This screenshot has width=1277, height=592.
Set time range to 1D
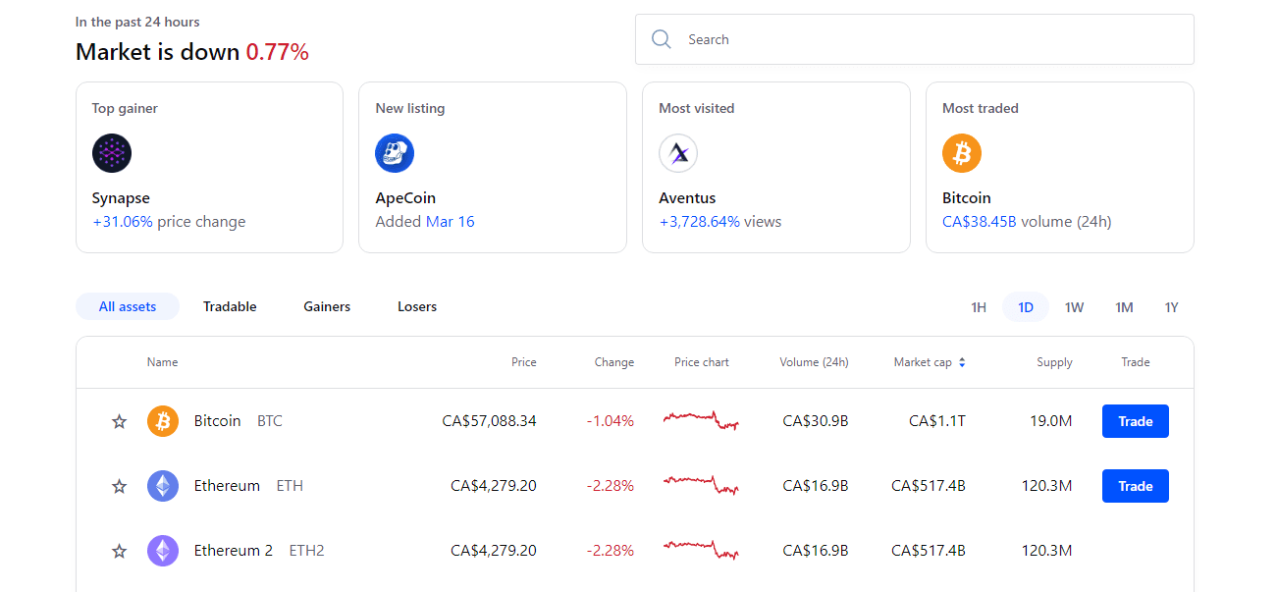click(x=1026, y=307)
